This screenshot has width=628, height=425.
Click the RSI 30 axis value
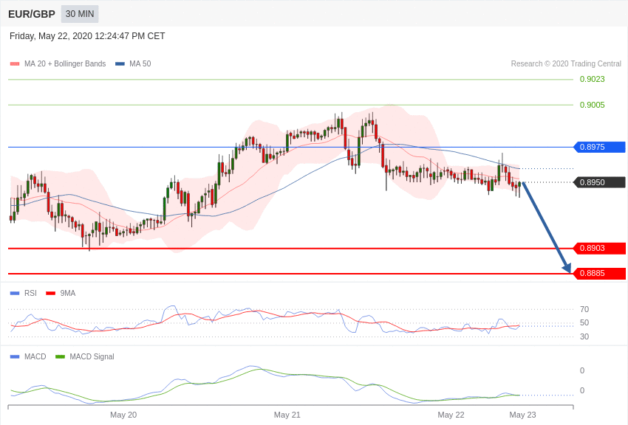pyautogui.click(x=584, y=336)
